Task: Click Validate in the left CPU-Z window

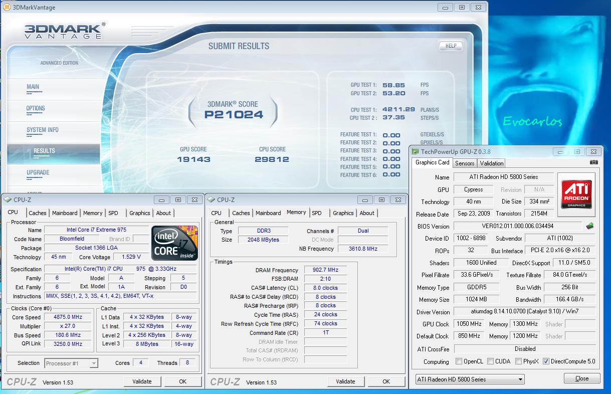Action: [142, 381]
